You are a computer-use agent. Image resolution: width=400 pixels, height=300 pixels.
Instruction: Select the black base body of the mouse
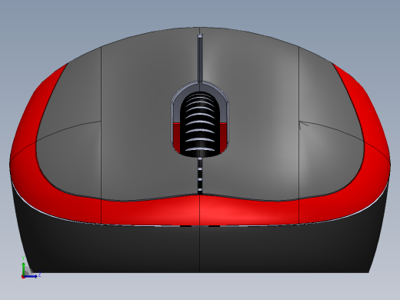coord(200,248)
